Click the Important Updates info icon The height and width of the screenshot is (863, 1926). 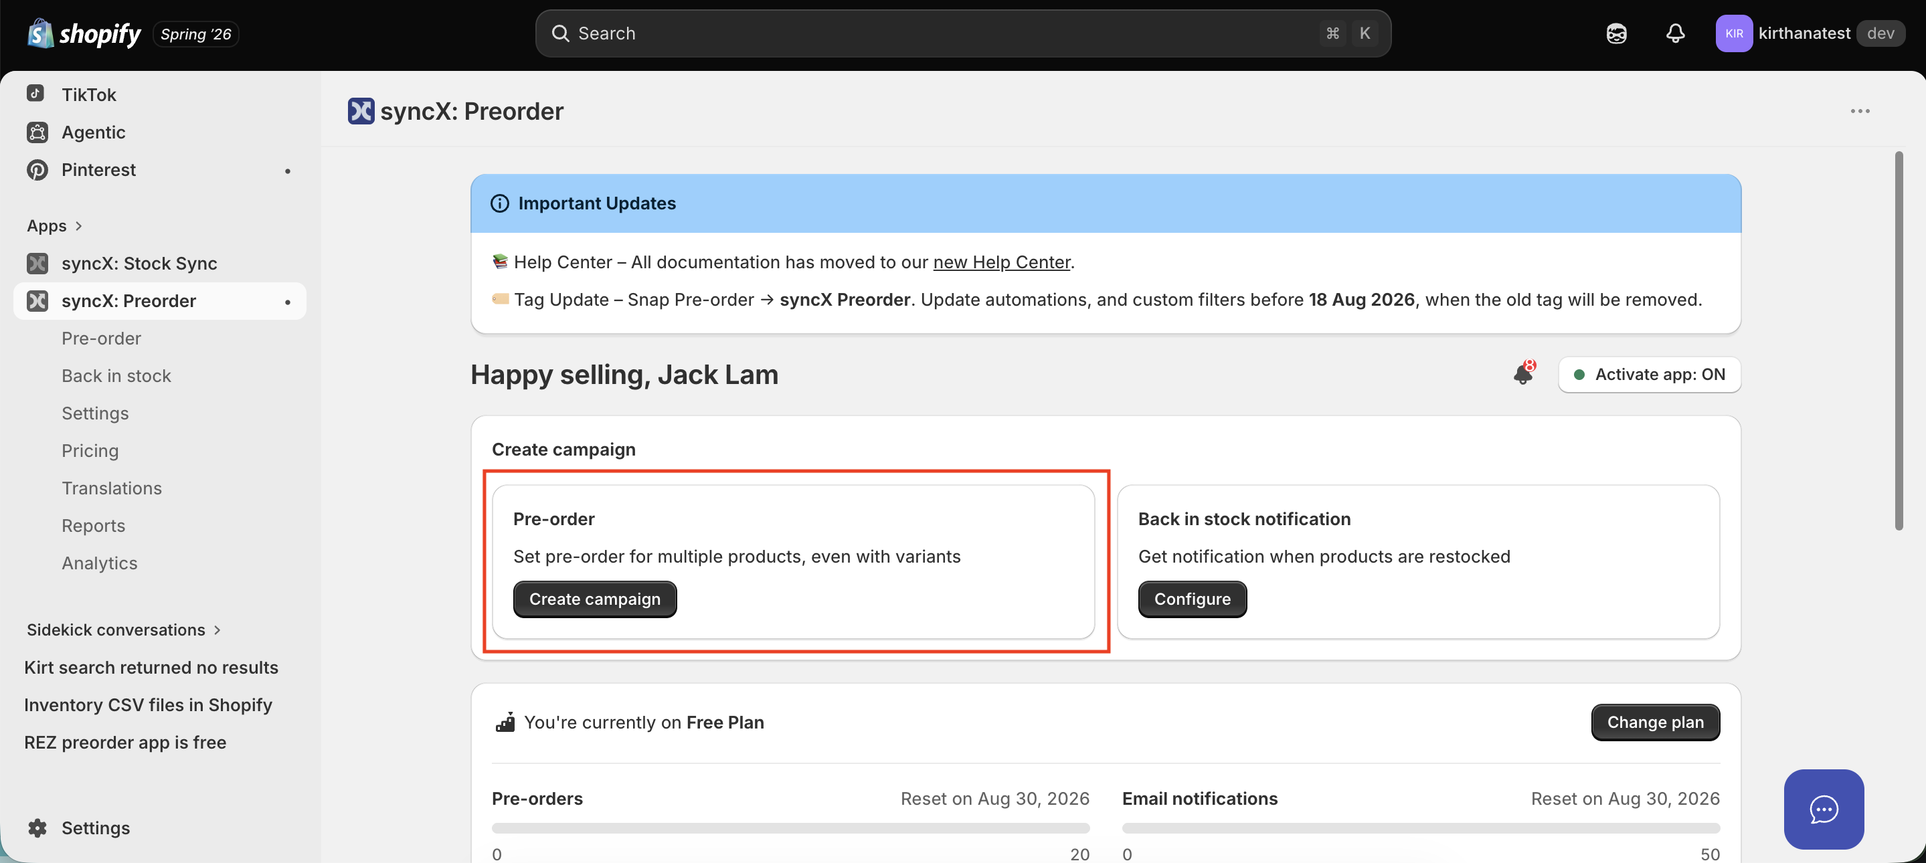coord(499,203)
